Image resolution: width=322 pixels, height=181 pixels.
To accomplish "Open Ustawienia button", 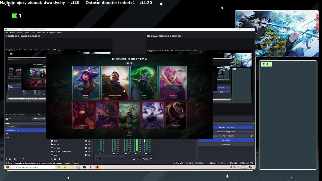I will (x=226, y=144).
